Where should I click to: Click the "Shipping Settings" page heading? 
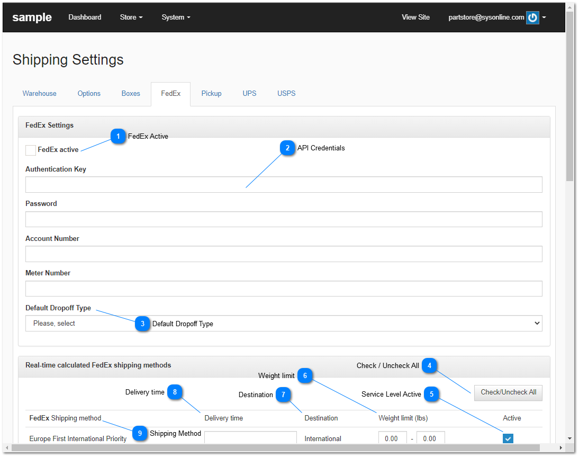tap(68, 60)
